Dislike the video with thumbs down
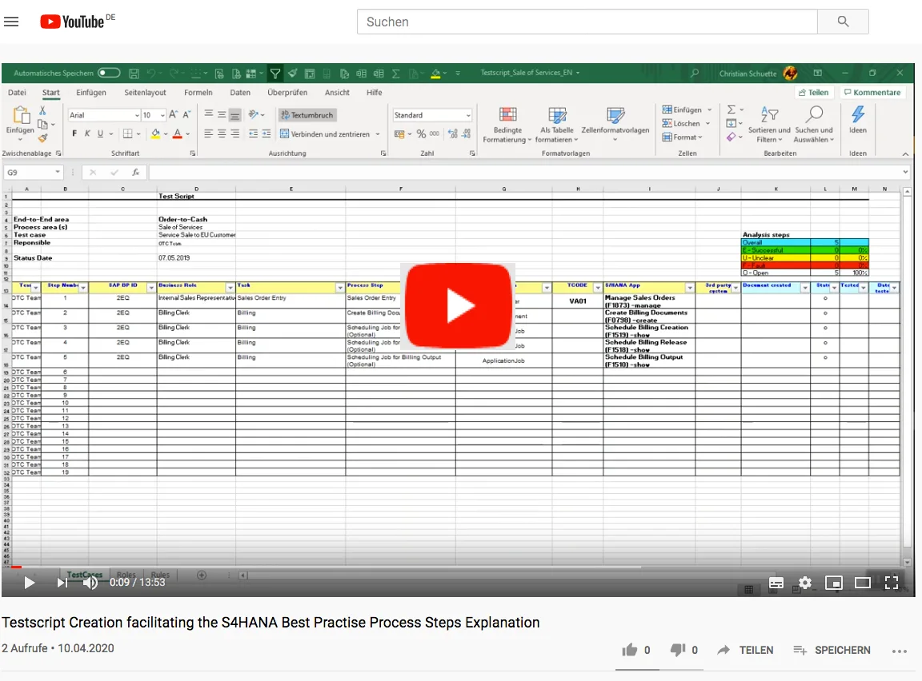 [x=678, y=650]
